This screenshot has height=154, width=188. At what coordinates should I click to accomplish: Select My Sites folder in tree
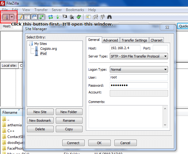pos(40,44)
